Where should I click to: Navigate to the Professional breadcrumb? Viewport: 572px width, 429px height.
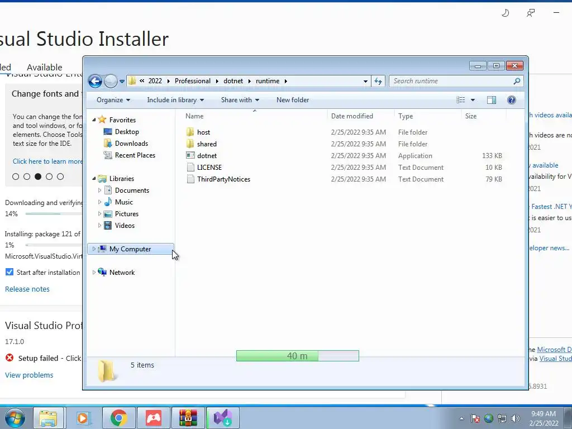tap(193, 81)
